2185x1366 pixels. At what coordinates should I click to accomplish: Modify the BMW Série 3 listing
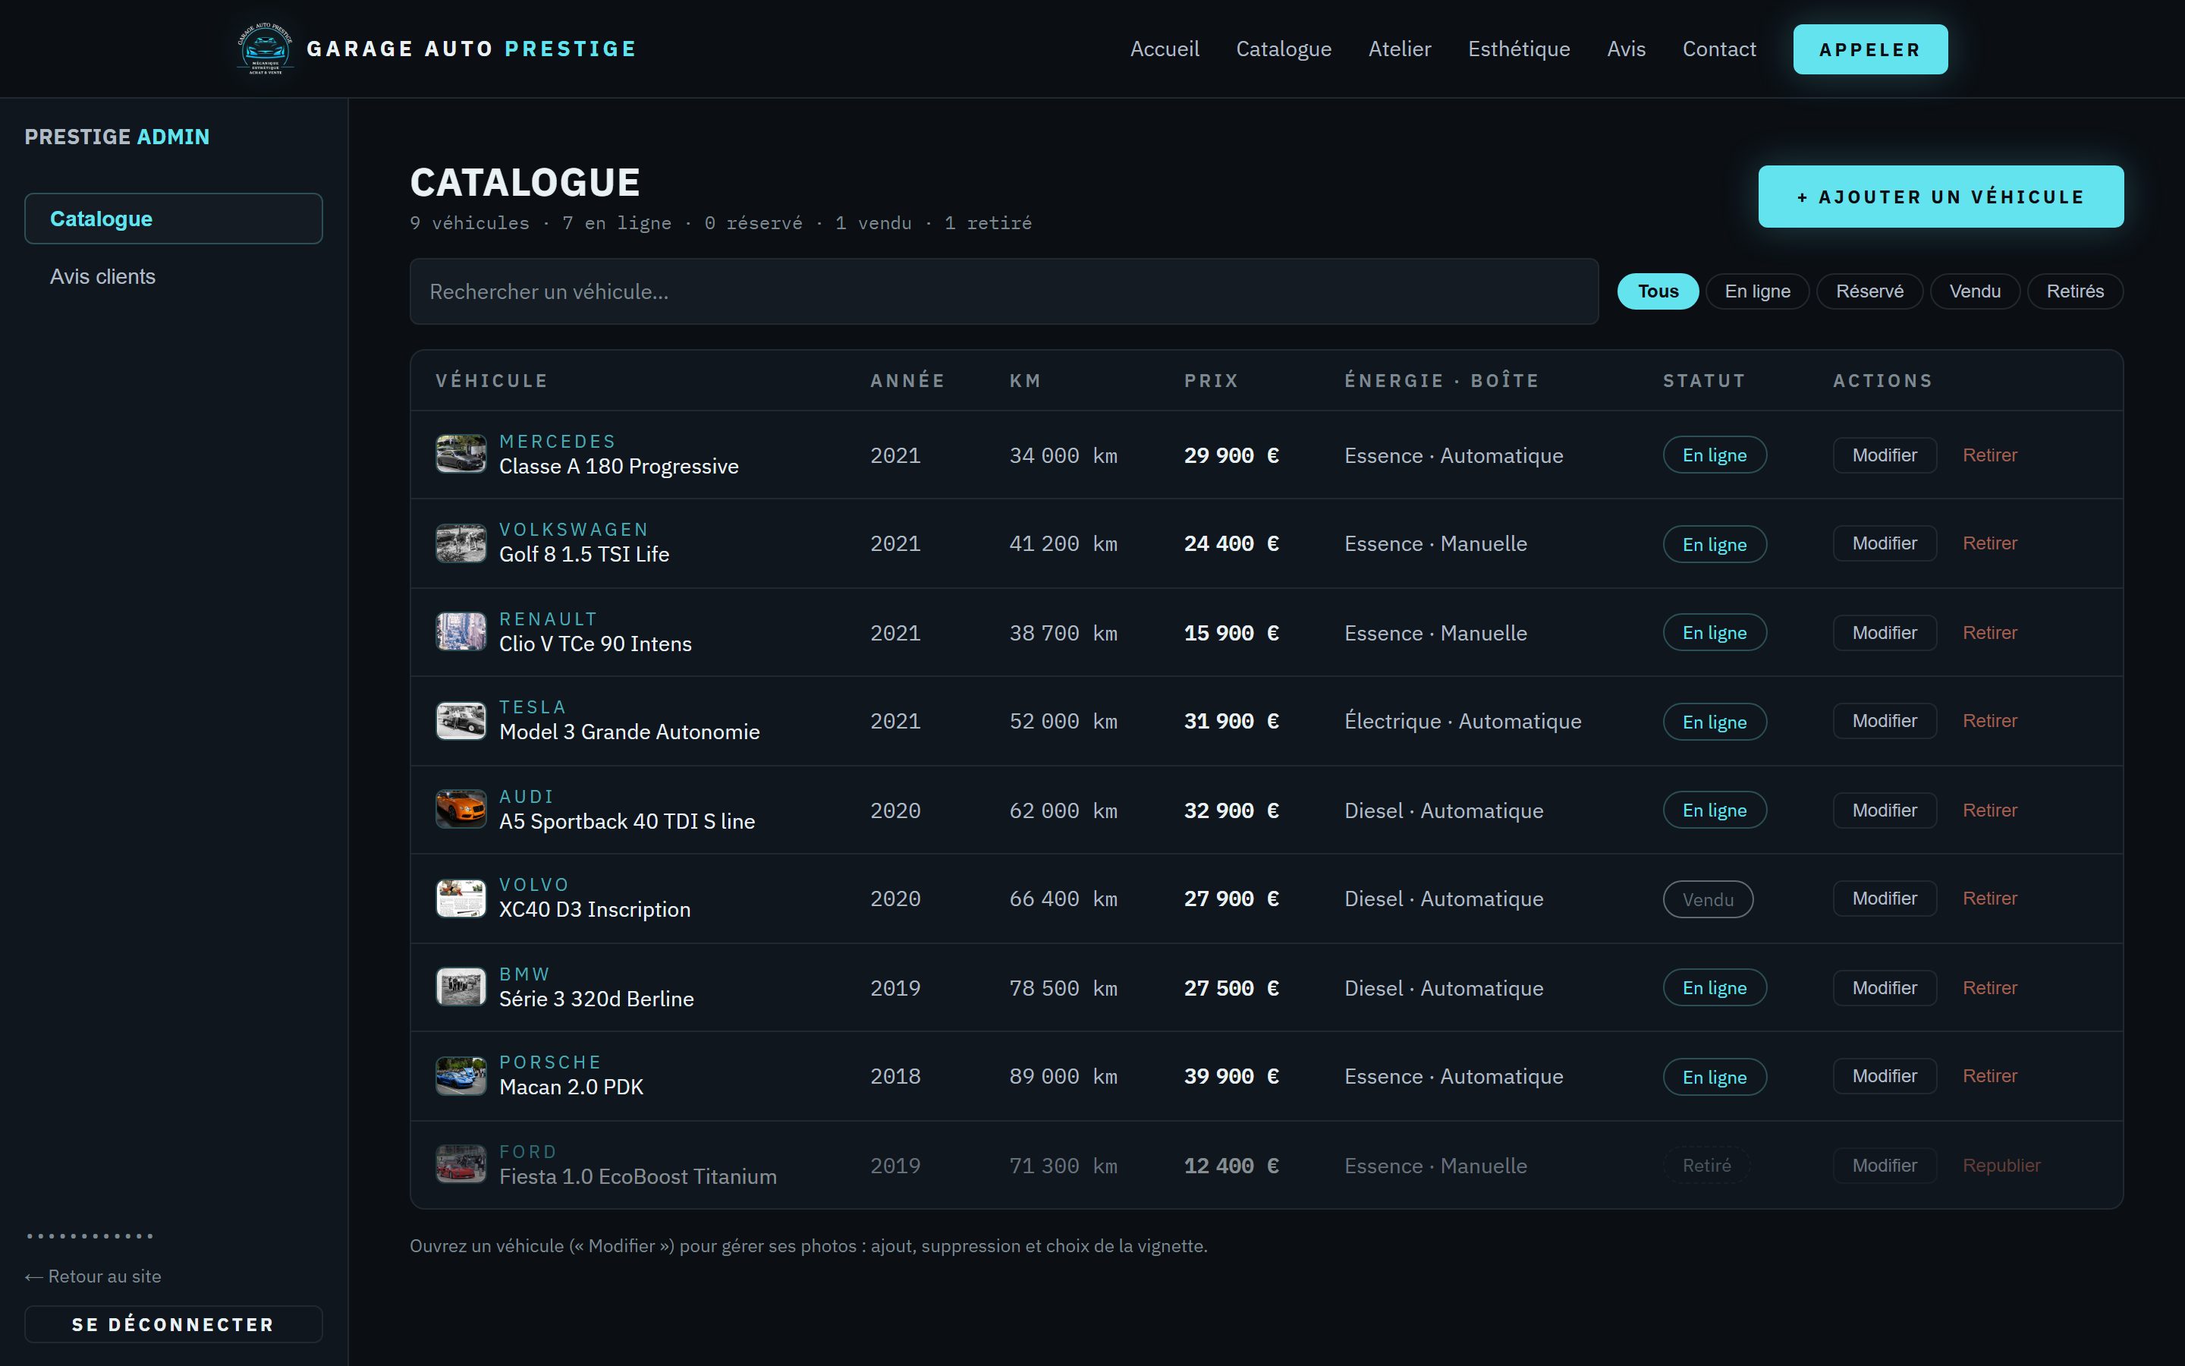[1885, 987]
